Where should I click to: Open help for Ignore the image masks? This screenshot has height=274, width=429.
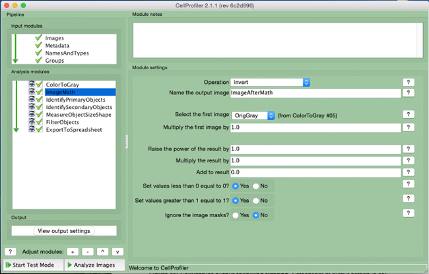409,214
